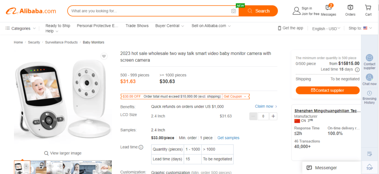
Task: Click the orange Contact supplier button
Action: [x=328, y=90]
